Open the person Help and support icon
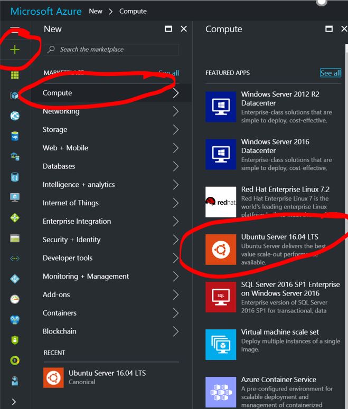Image resolution: width=348 pixels, height=409 pixels. click(x=15, y=381)
